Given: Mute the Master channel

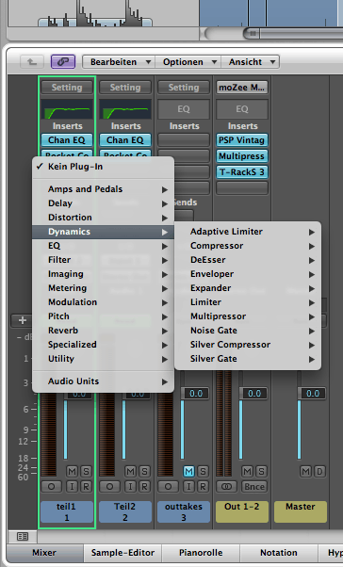Looking at the screenshot, I should tap(305, 471).
